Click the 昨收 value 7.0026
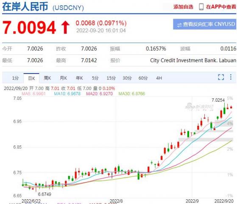 click(89, 48)
